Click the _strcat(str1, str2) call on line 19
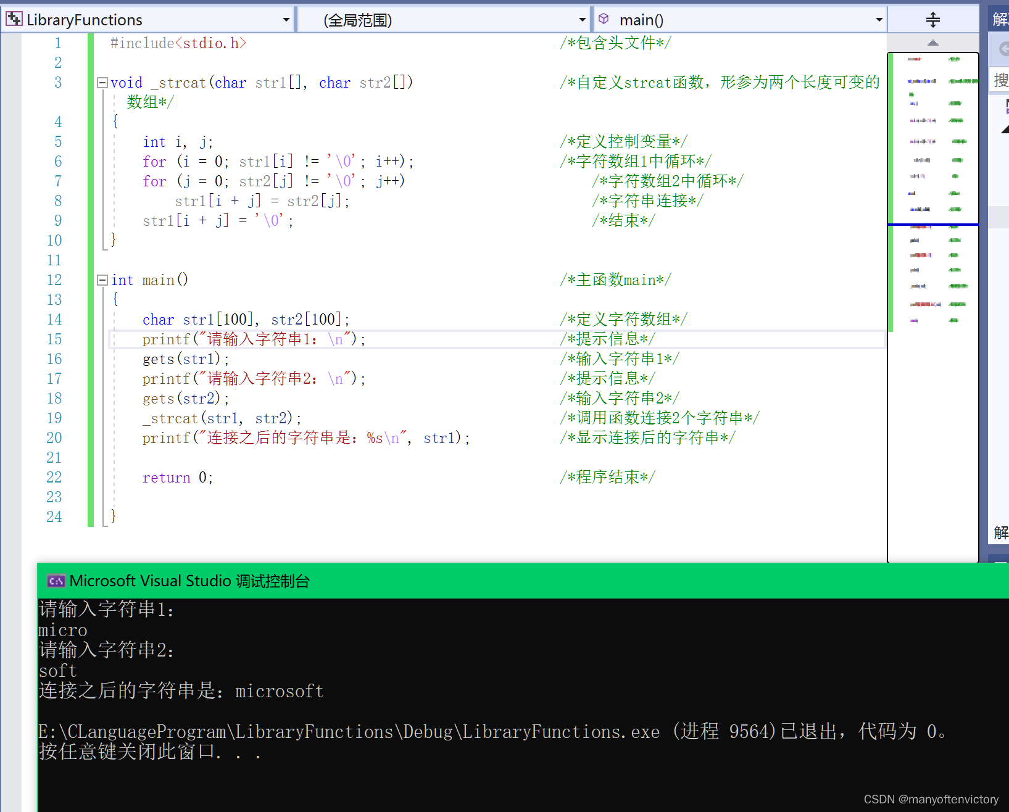Viewport: 1009px width, 812px height. pyautogui.click(x=222, y=418)
